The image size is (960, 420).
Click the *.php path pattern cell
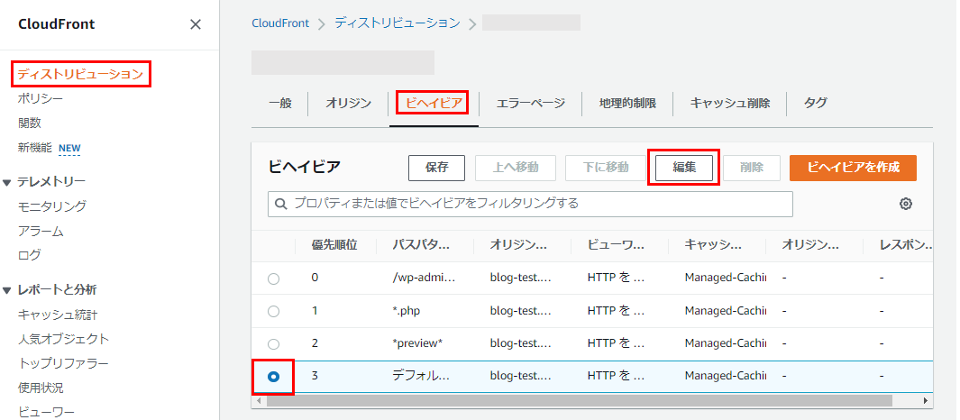(x=406, y=310)
